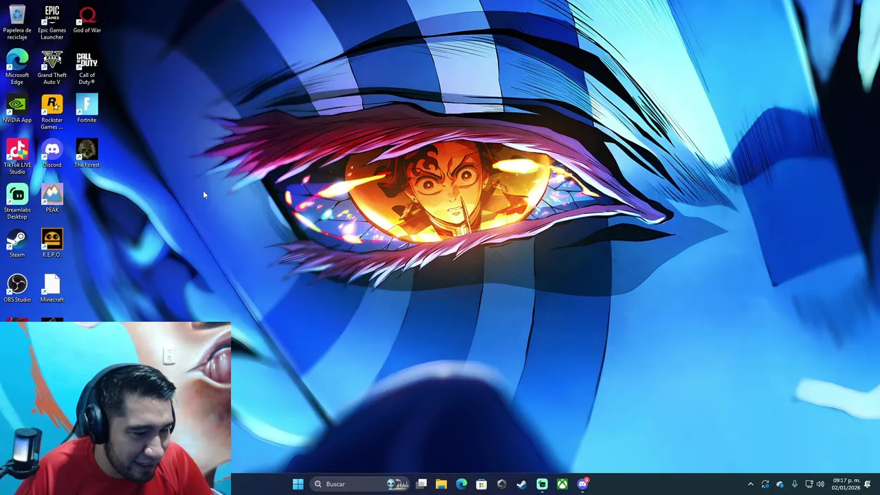Click the Streamlabs Desktop shortcut
The height and width of the screenshot is (495, 880).
tap(17, 202)
